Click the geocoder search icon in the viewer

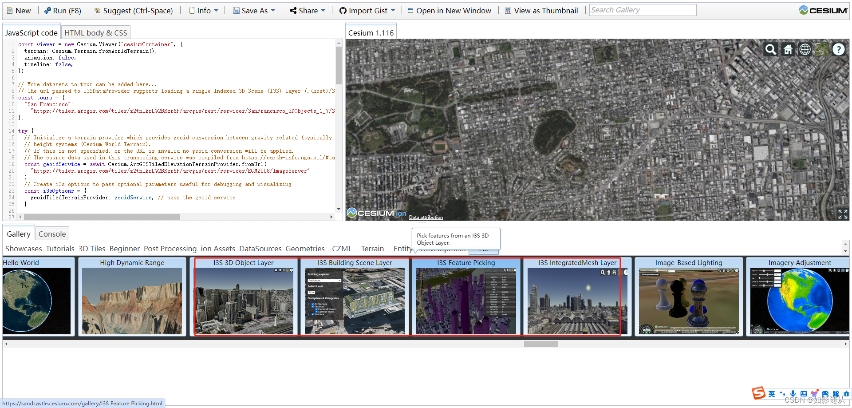[770, 49]
